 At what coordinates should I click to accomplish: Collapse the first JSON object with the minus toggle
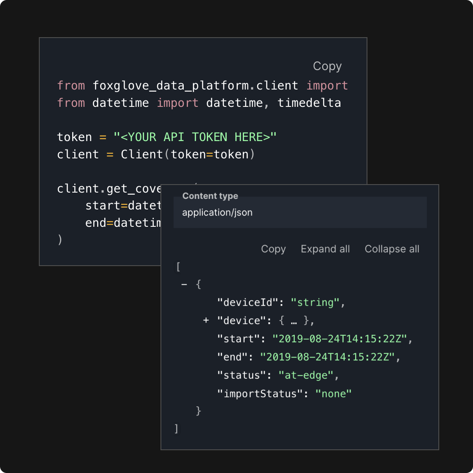click(x=184, y=284)
